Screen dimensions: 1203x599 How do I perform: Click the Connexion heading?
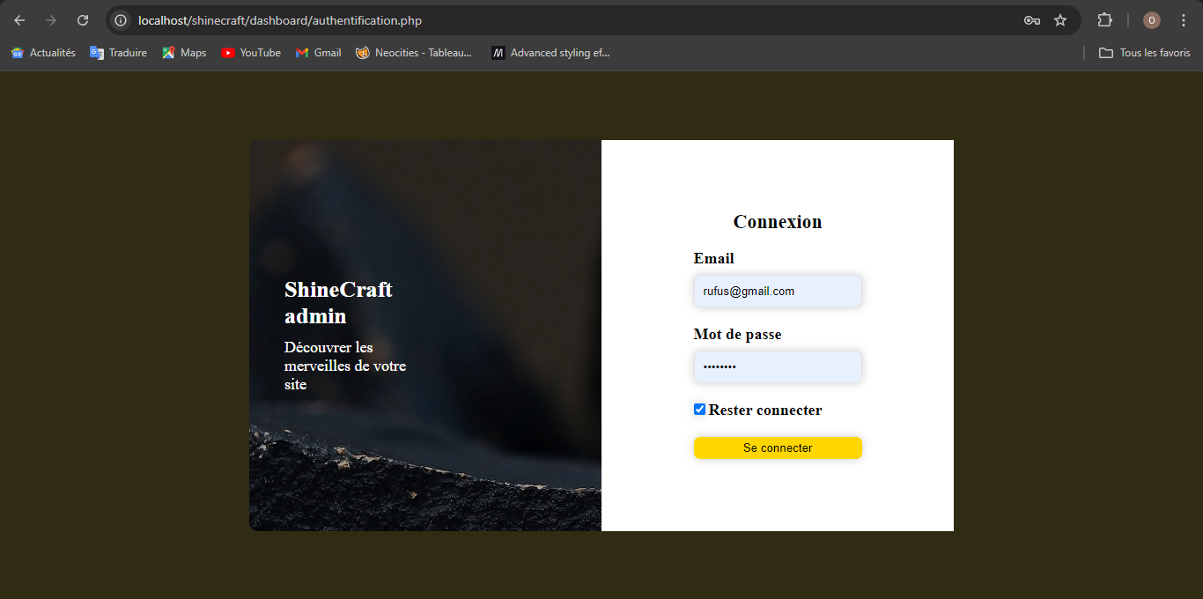pos(778,222)
